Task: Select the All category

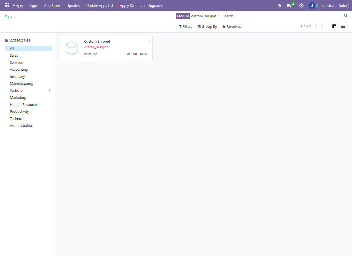Action: [28, 48]
